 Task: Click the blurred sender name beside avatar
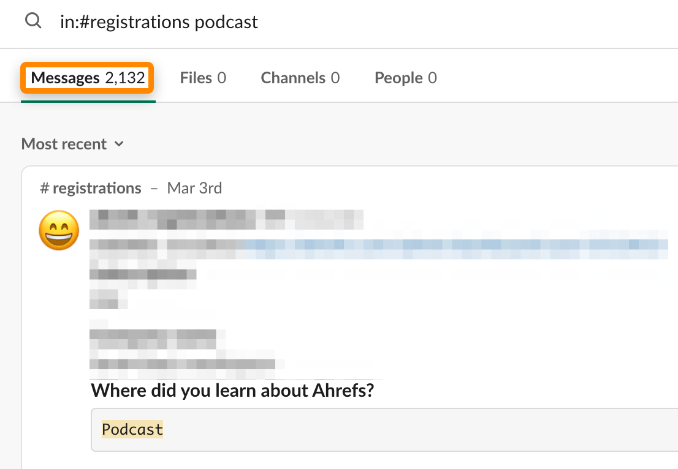pyautogui.click(x=227, y=219)
